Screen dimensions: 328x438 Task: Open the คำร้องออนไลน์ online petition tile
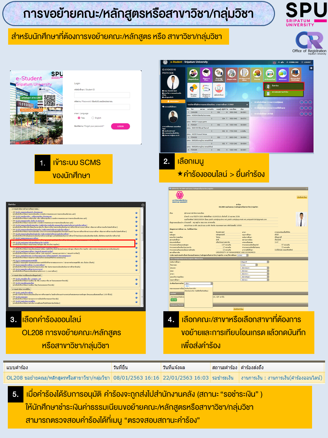(x=270, y=75)
